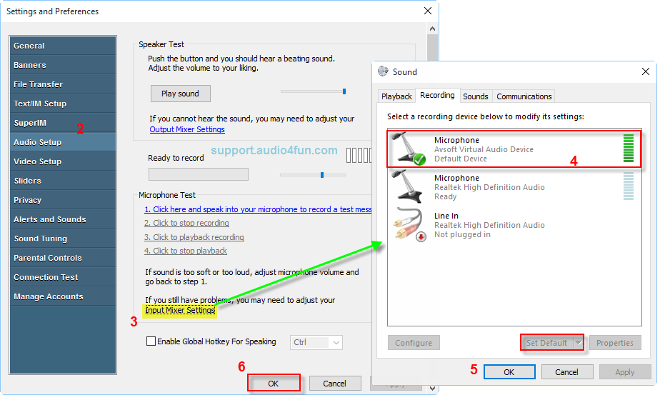The width and height of the screenshot is (665, 395).
Task: Select Audio Setup in the sidebar
Action: pos(38,142)
